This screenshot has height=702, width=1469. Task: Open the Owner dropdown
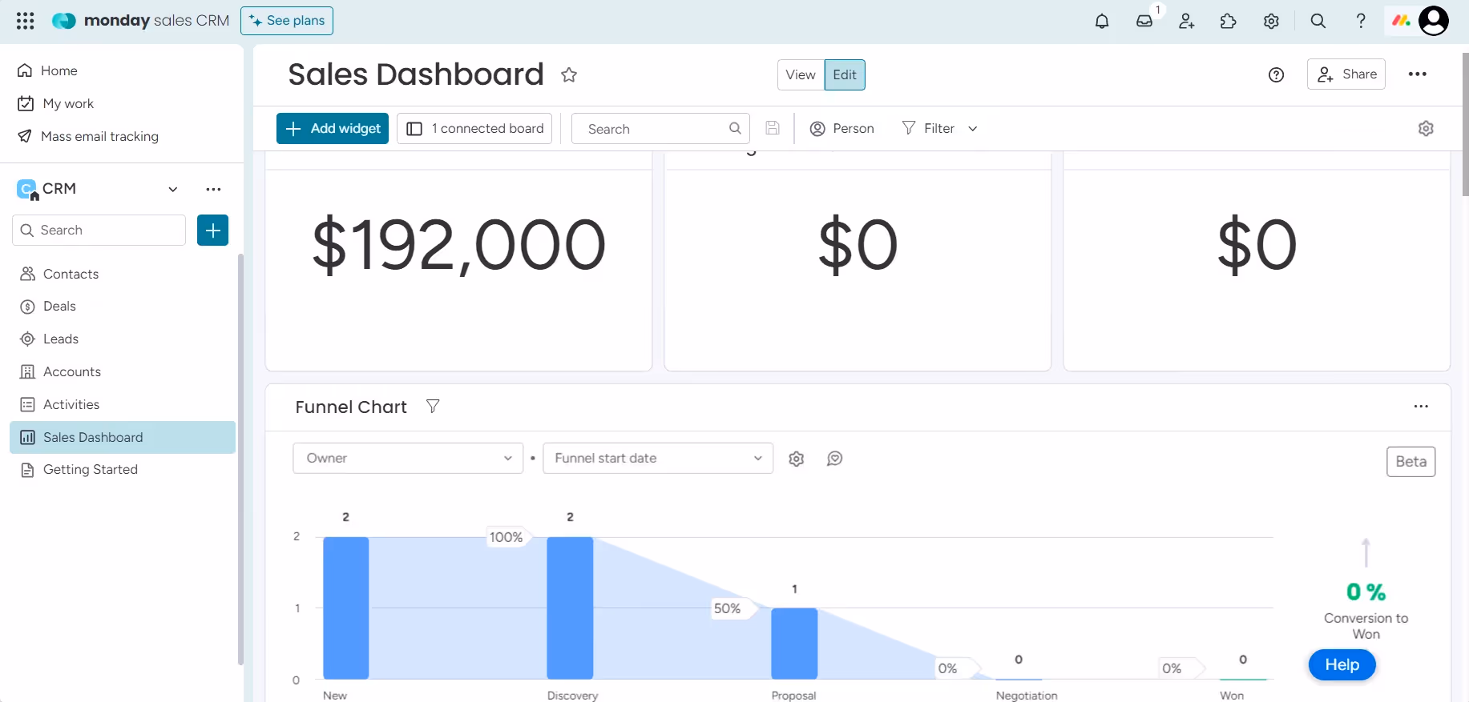pyautogui.click(x=408, y=459)
